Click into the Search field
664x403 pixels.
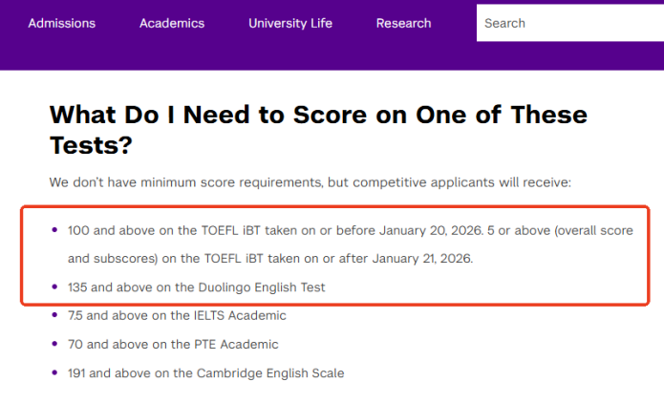[569, 23]
